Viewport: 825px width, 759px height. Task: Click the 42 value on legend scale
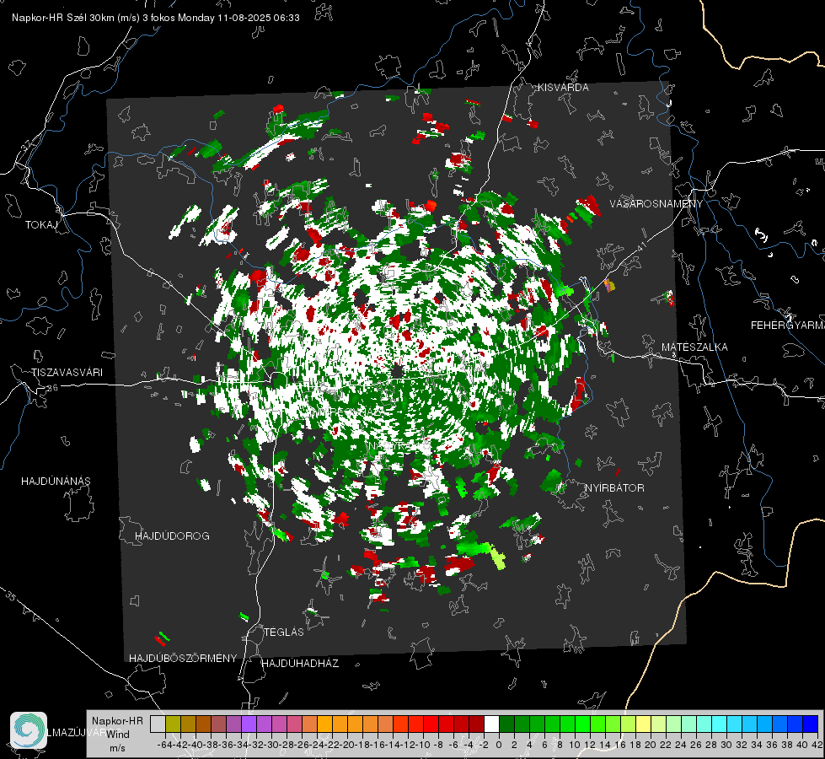[x=817, y=745]
